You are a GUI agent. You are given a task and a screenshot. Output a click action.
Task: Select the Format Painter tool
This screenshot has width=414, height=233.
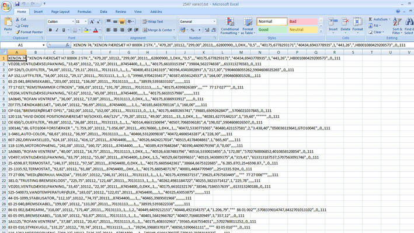29,32
